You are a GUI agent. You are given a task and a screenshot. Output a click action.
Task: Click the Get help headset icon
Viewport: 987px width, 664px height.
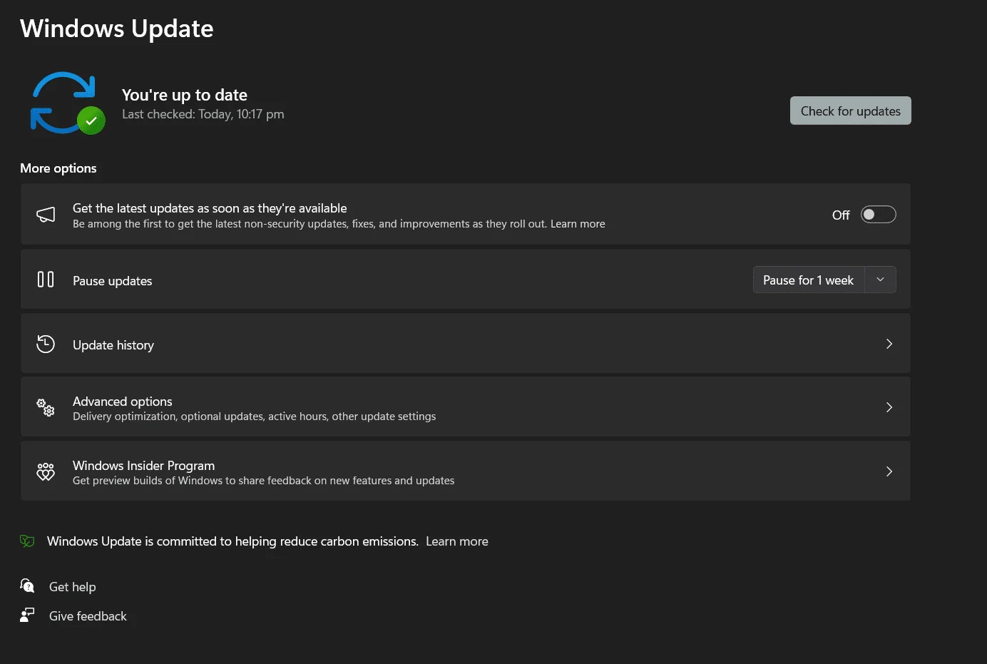[x=27, y=586]
